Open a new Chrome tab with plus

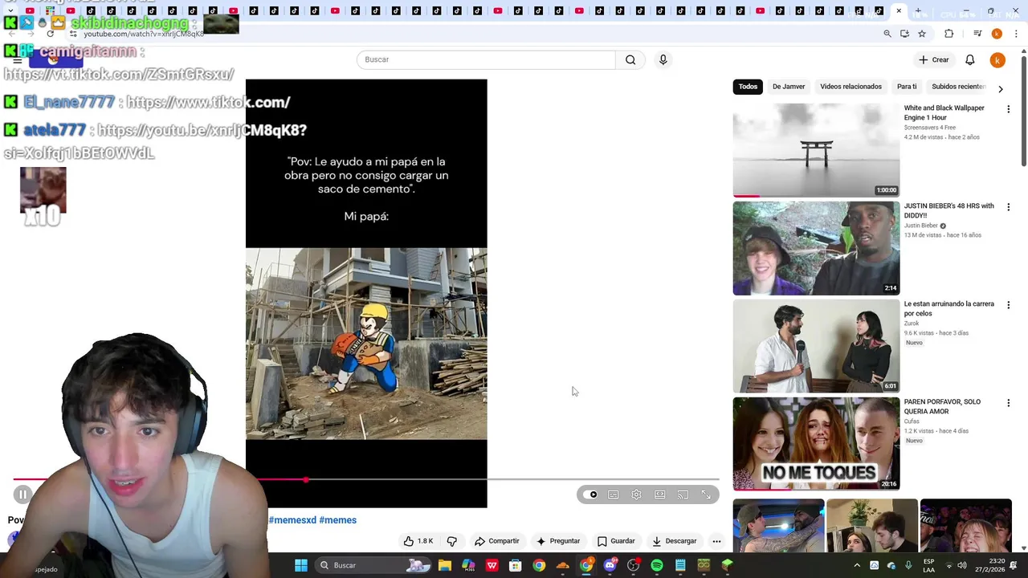point(917,11)
